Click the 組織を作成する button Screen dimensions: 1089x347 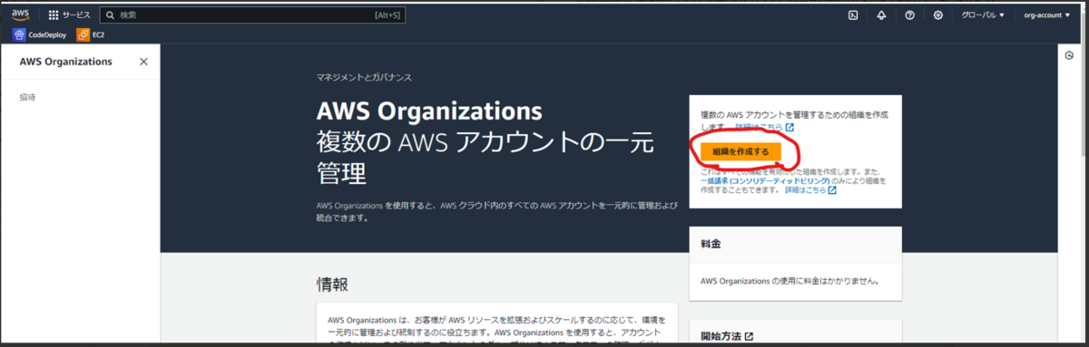pos(741,151)
